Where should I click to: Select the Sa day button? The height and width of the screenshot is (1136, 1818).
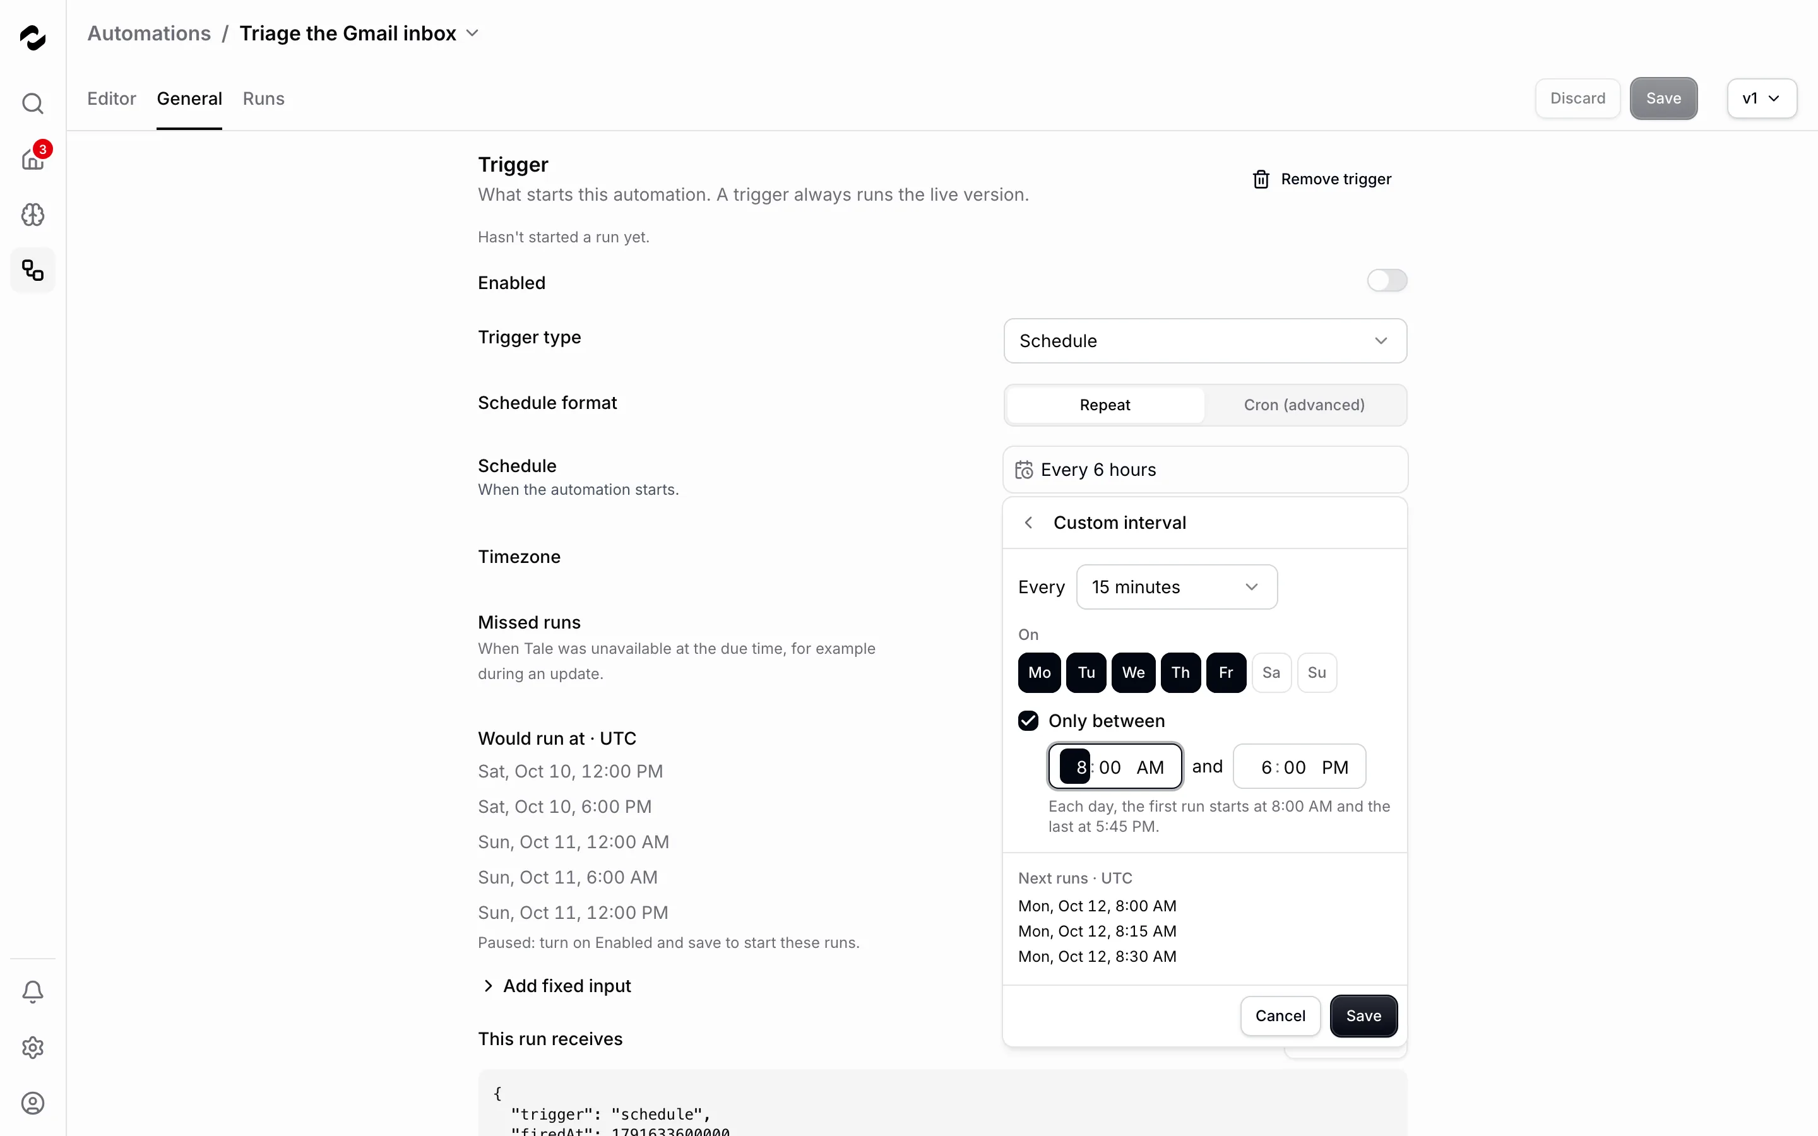(1271, 672)
